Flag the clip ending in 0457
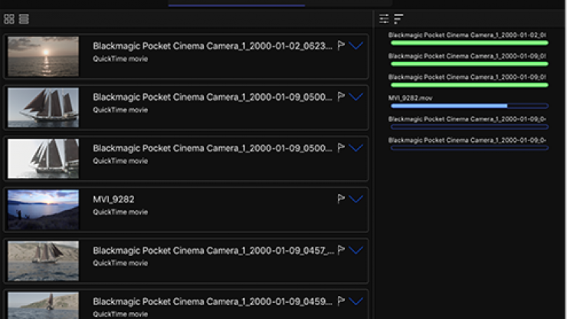Screen dimensions: 567x319 click(341, 251)
